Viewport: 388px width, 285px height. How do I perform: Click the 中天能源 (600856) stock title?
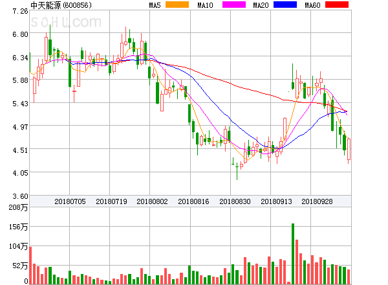(61, 5)
